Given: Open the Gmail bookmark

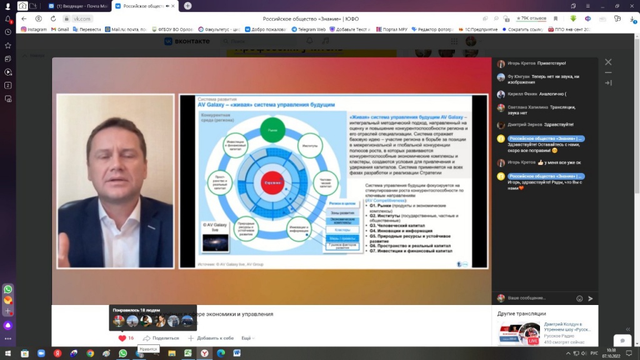Looking at the screenshot, I should tap(59, 29).
